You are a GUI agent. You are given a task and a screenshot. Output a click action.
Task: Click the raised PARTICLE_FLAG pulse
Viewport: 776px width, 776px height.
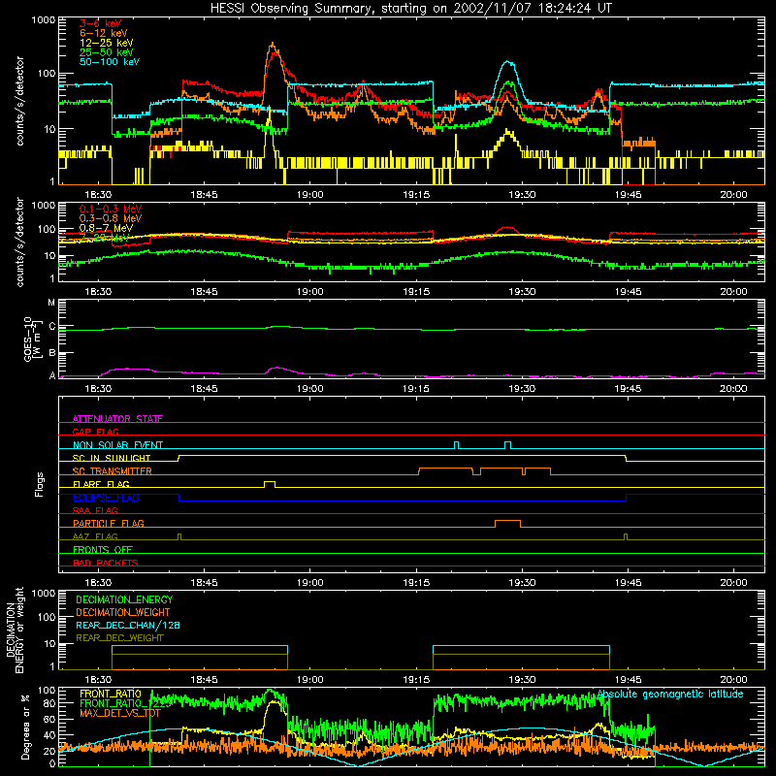tap(507, 524)
